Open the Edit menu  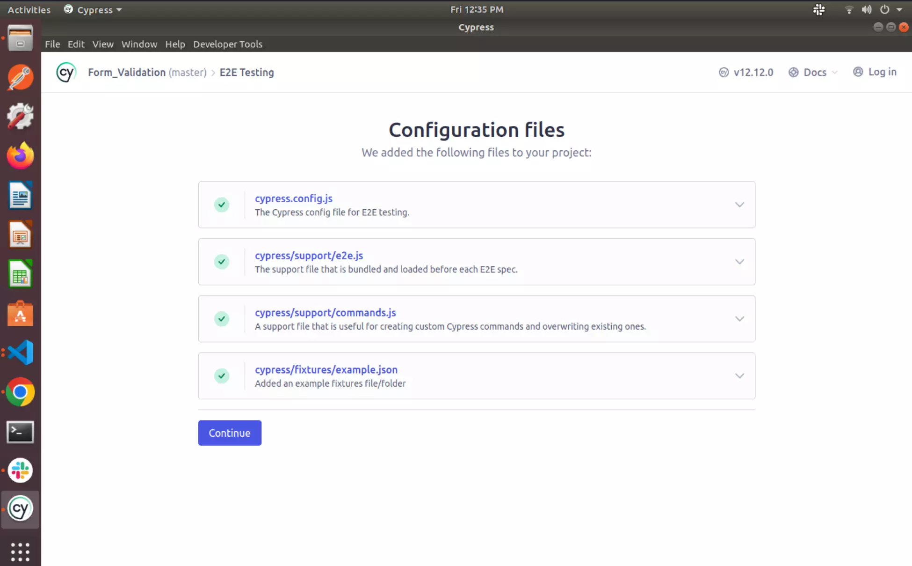[x=76, y=44]
